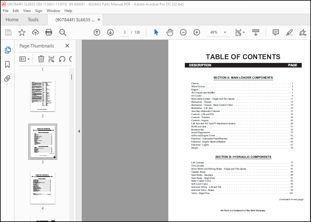Click the Save file icon
Viewport: 311px width, 222px height.
(x=8, y=32)
